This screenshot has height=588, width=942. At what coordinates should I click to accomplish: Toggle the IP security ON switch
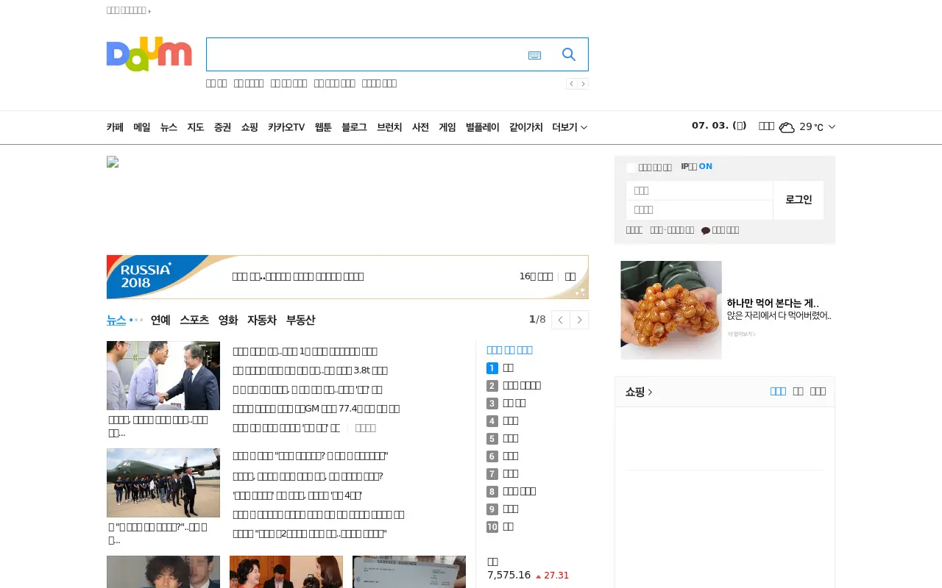(705, 167)
